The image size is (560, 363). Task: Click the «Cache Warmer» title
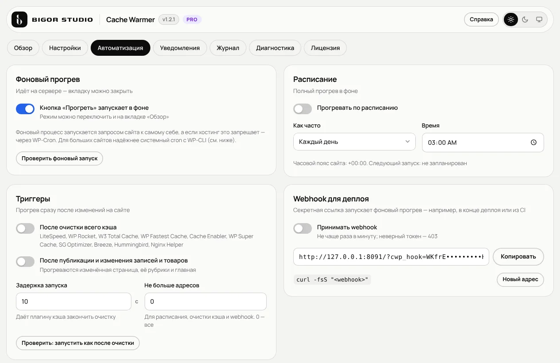tap(130, 19)
